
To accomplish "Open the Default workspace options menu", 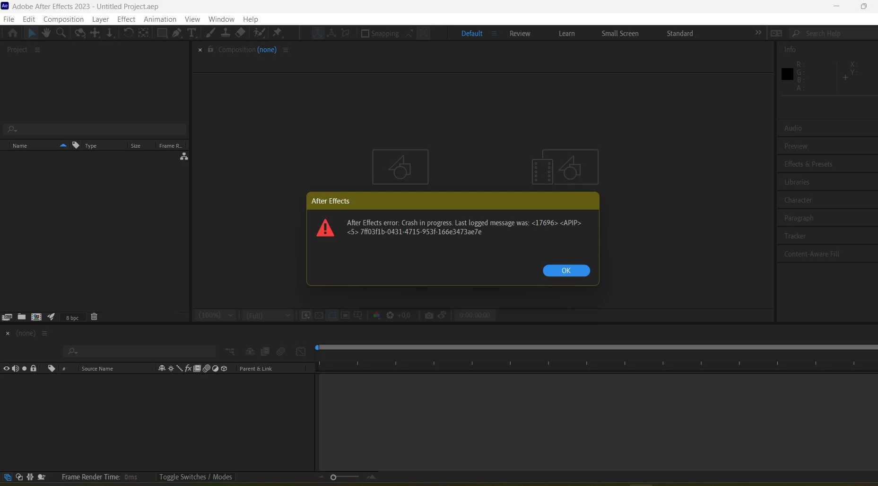I will tap(494, 33).
